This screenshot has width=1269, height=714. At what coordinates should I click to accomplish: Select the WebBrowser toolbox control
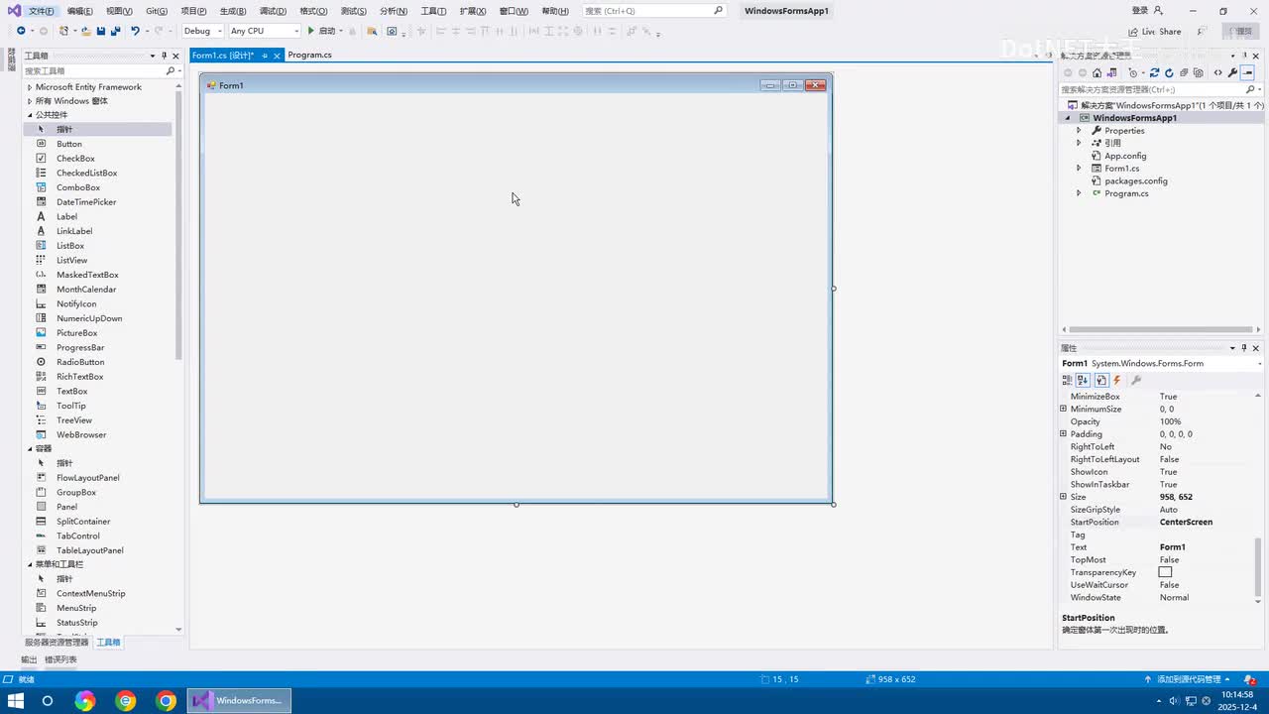pos(81,434)
